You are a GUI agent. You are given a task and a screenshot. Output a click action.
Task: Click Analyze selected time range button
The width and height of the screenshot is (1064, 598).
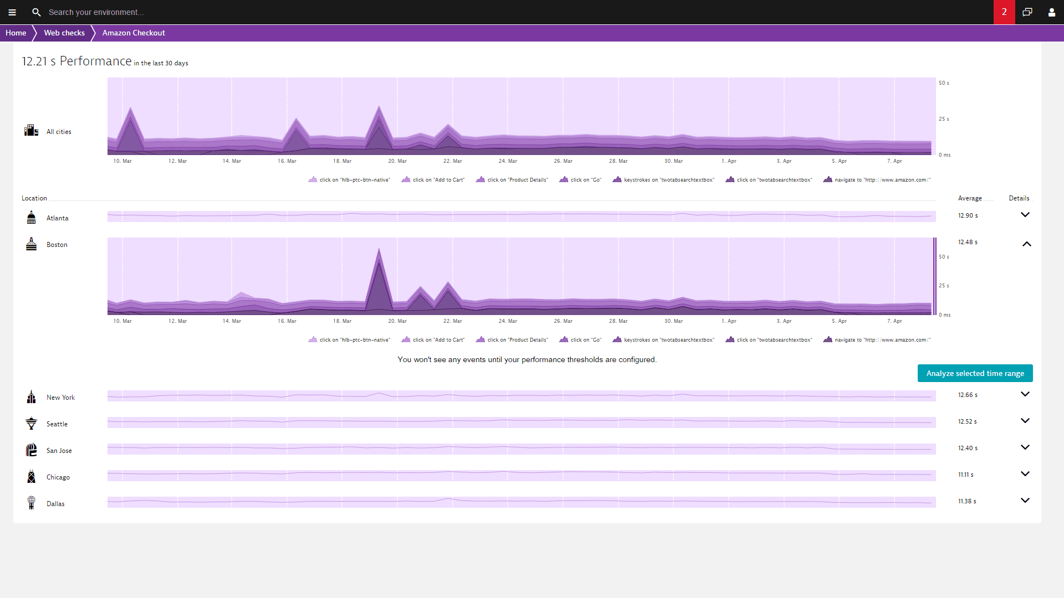coord(975,373)
